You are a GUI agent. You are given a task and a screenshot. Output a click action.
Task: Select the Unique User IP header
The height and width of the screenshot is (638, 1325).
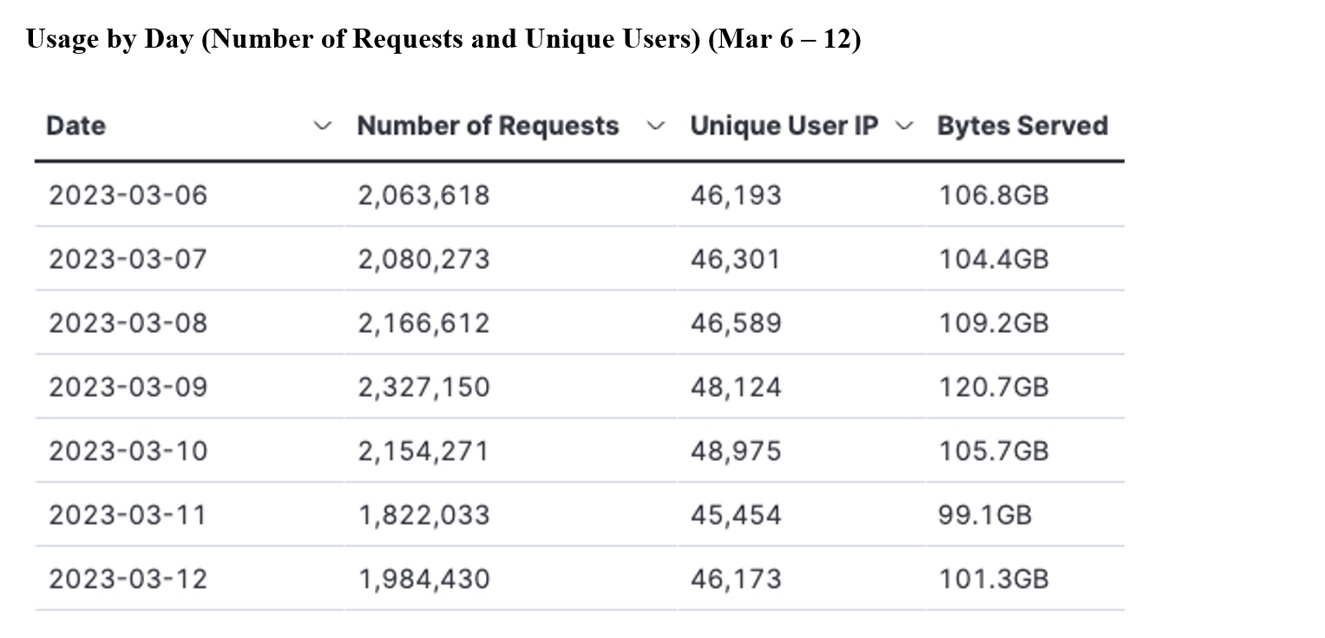784,126
